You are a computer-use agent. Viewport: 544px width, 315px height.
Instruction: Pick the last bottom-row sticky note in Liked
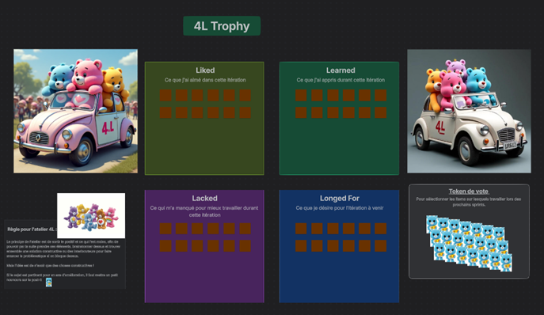tap(245, 112)
